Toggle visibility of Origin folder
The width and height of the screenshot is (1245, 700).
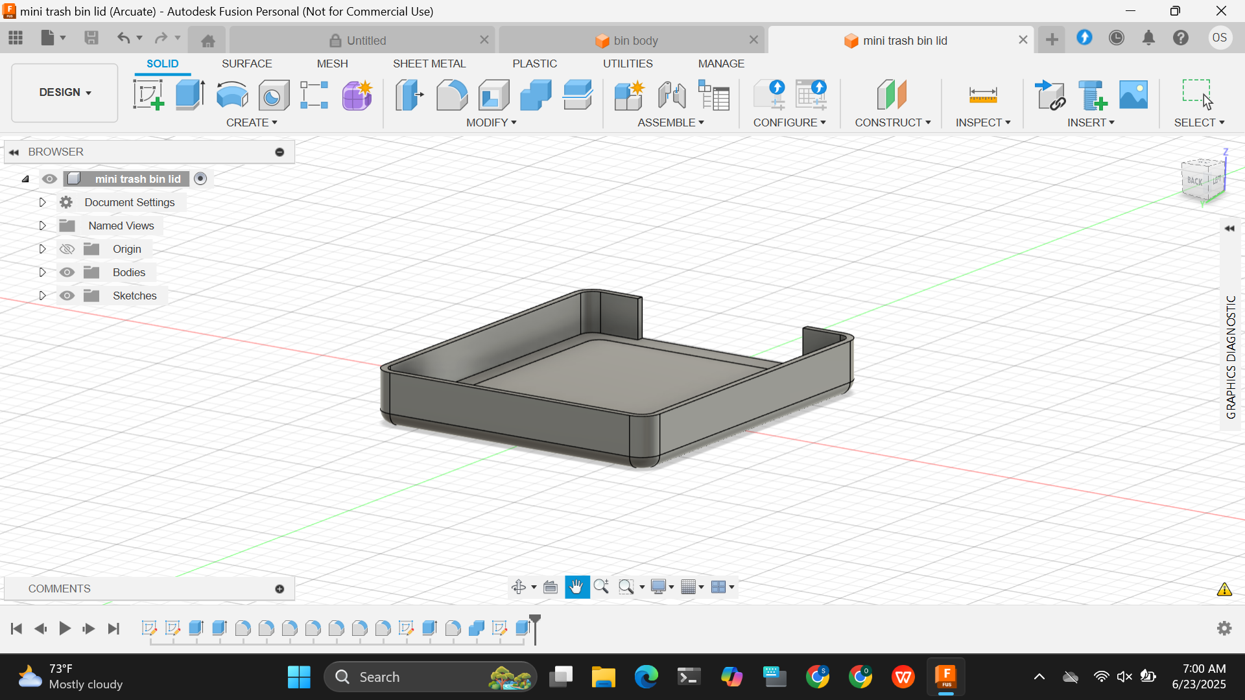(x=67, y=249)
